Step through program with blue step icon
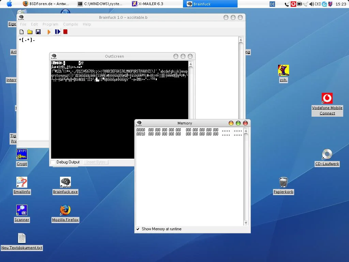Screen dimensions: 349x262 coord(57,32)
